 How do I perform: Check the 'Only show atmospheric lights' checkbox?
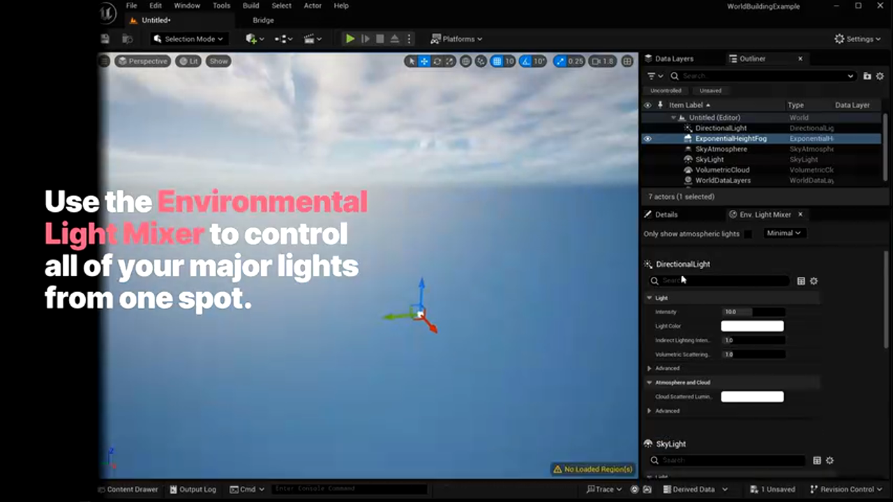tap(748, 234)
